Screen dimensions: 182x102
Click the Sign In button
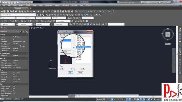[148, 3]
